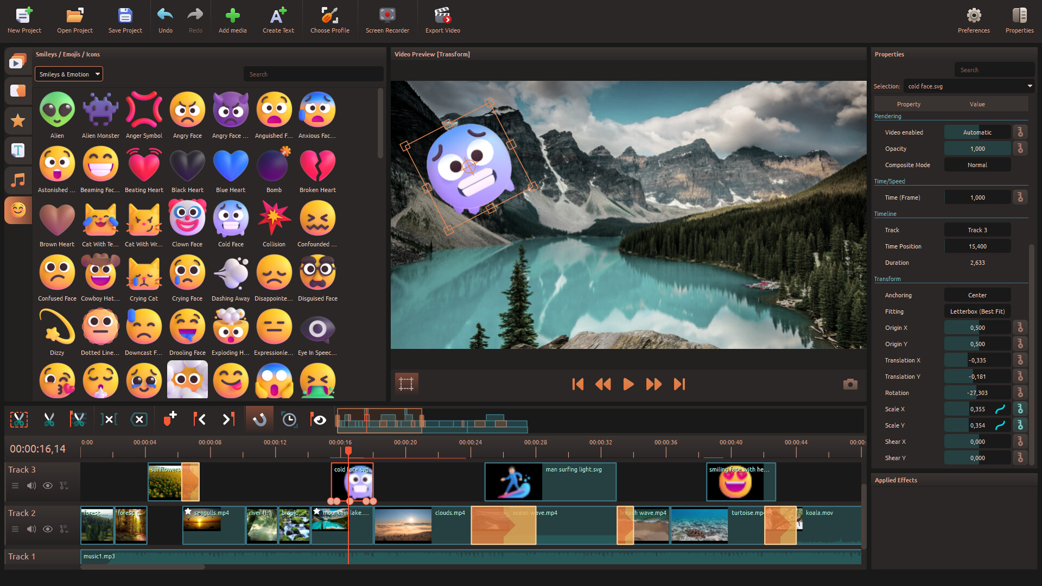This screenshot has width=1042, height=586.
Task: Click the add marker icon in timeline toolbar
Action: (170, 419)
